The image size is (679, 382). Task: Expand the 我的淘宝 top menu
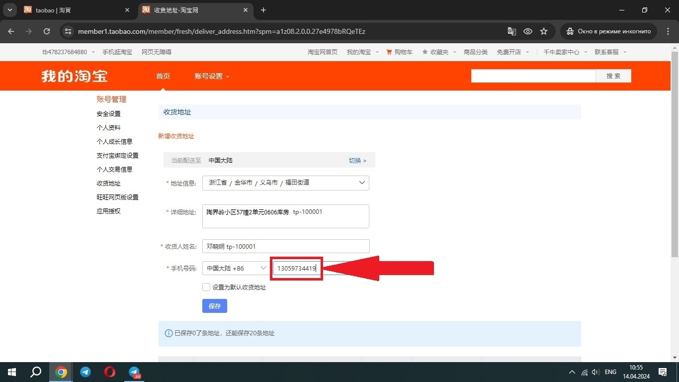tap(362, 52)
